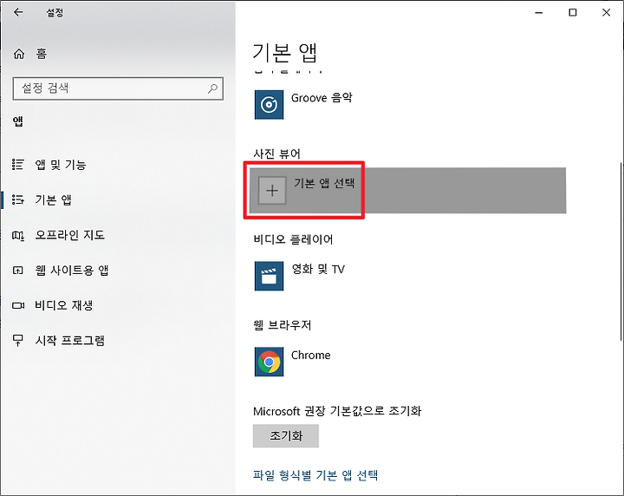Open 비디오 재생 settings
Screen dimensions: 624x496
pyautogui.click(x=63, y=305)
